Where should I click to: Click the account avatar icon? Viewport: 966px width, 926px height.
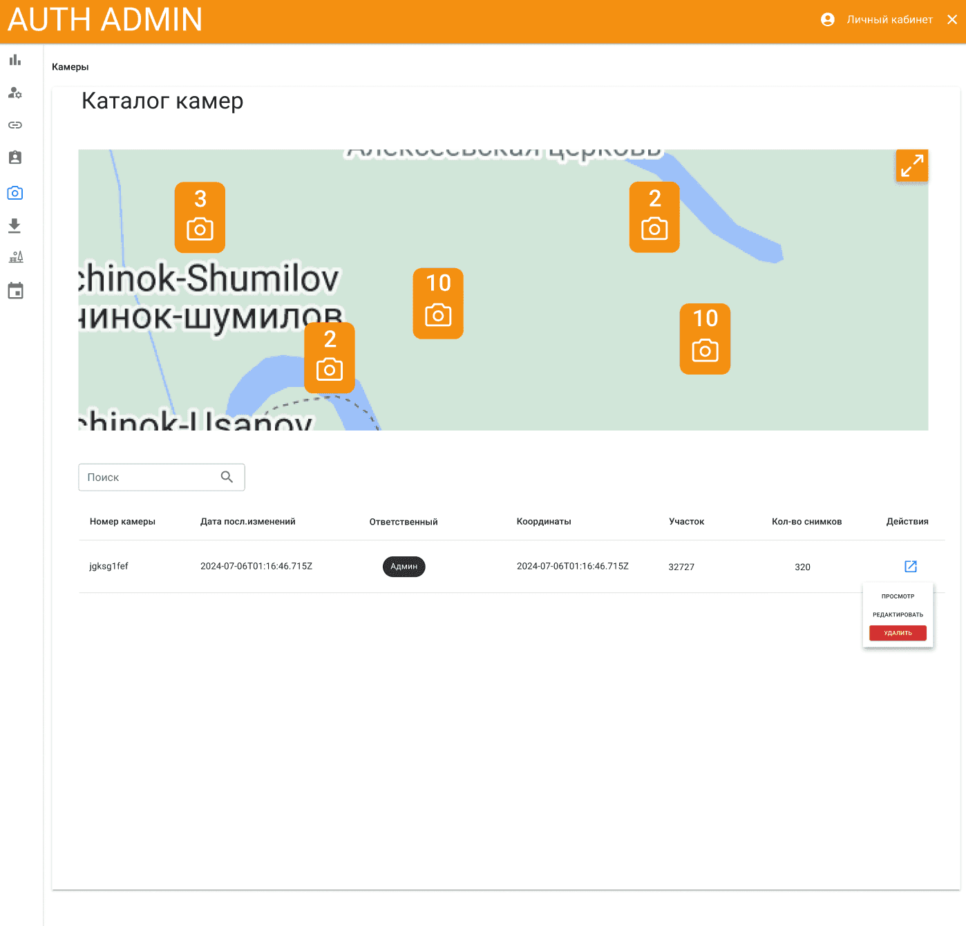tap(828, 19)
